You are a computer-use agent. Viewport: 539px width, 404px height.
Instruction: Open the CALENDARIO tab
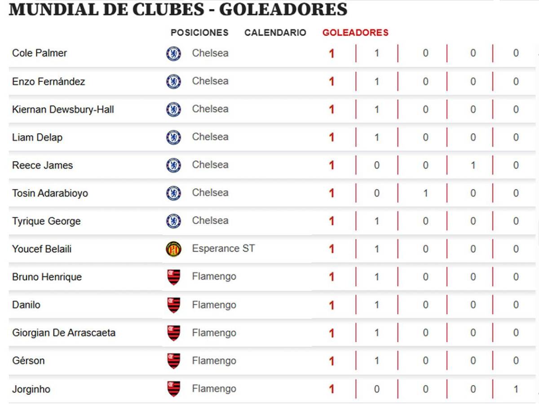(x=275, y=32)
